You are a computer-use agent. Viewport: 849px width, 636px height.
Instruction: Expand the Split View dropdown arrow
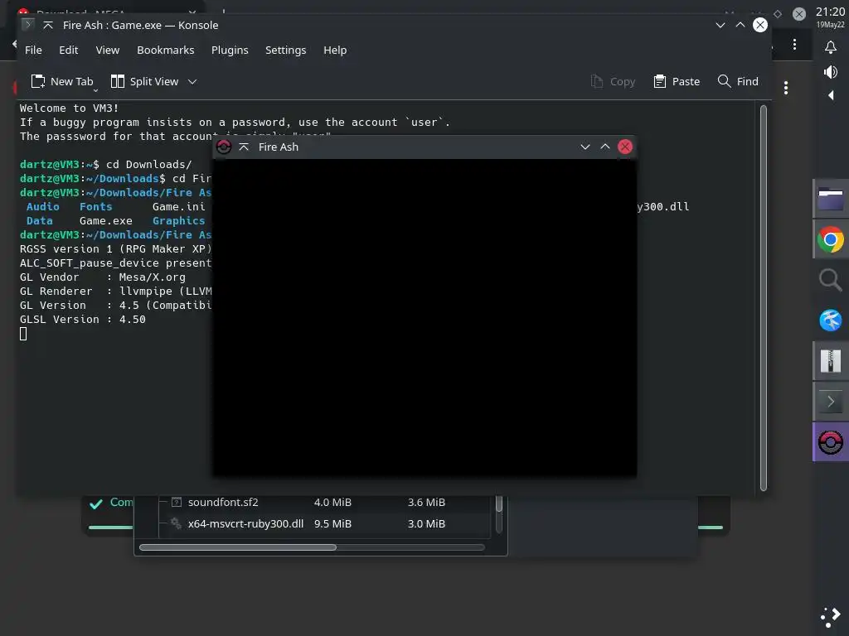click(x=192, y=82)
